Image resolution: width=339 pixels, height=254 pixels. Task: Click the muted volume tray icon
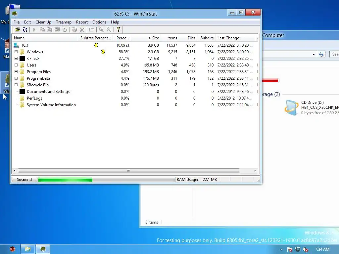tap(306, 249)
